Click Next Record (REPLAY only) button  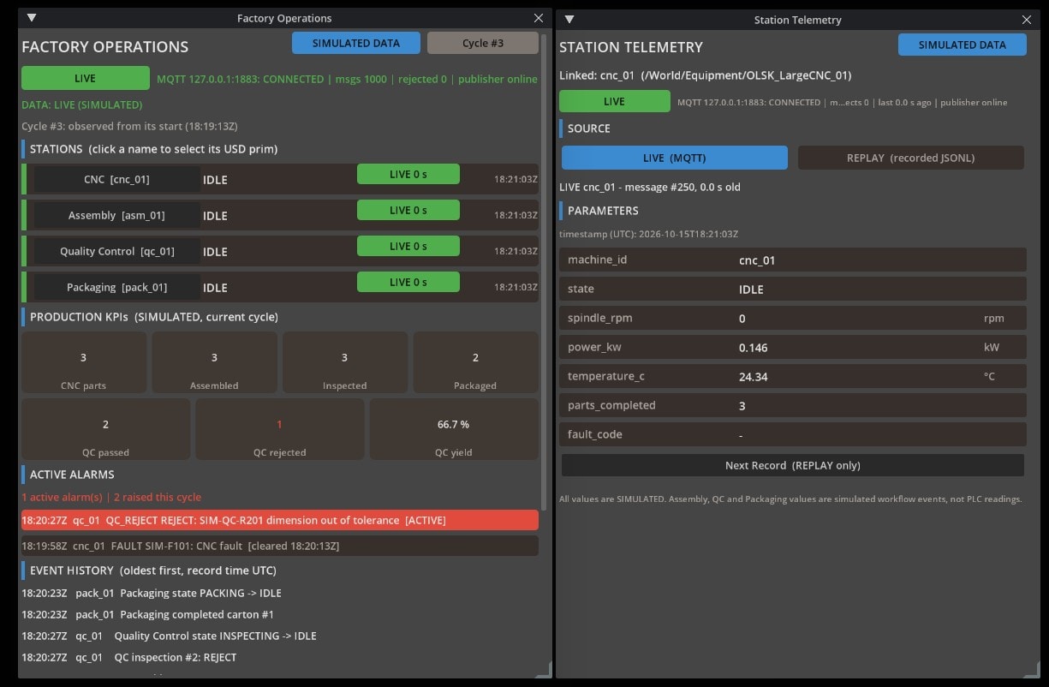point(793,465)
